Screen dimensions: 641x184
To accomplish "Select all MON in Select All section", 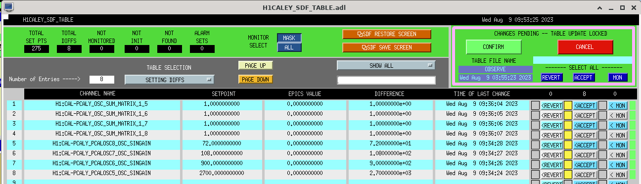I will 618,78.
